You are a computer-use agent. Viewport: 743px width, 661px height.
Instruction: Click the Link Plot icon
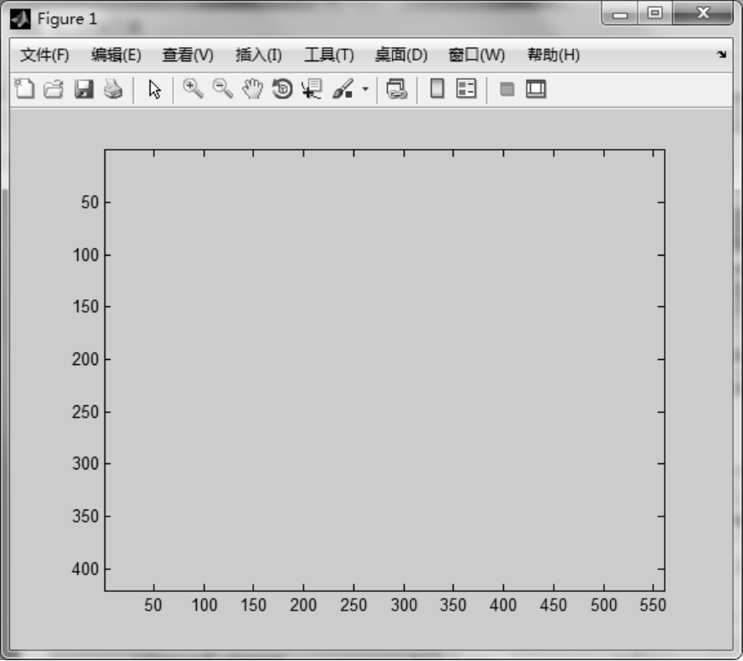point(397,89)
